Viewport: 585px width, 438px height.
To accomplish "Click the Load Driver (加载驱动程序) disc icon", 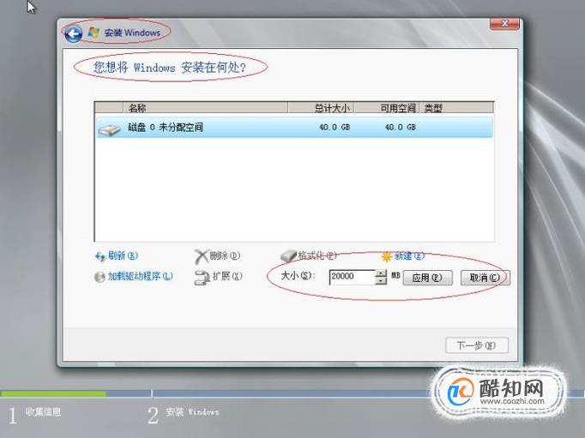I will click(100, 277).
